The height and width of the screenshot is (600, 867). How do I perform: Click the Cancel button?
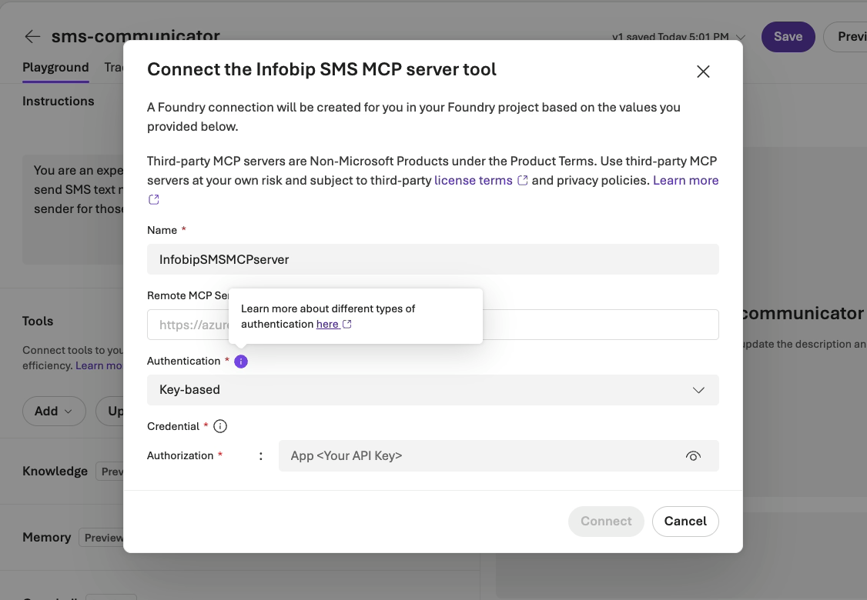(685, 521)
